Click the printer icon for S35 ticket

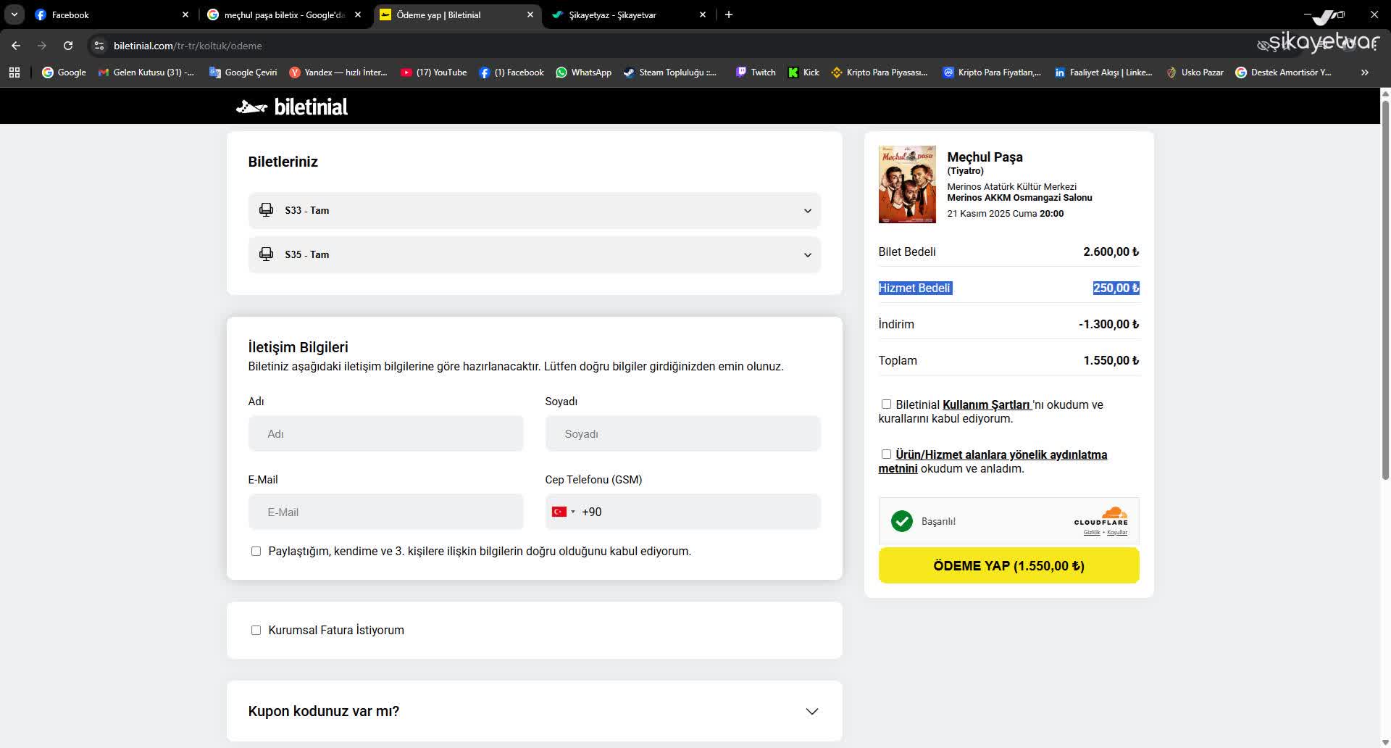[x=266, y=254]
